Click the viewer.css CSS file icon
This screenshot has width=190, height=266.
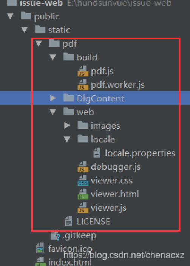[x=83, y=180]
